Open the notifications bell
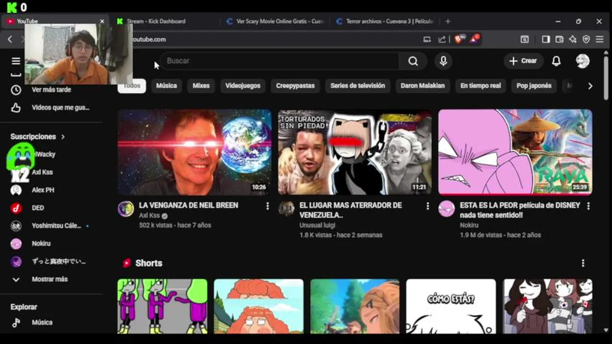The image size is (612, 344). tap(556, 61)
